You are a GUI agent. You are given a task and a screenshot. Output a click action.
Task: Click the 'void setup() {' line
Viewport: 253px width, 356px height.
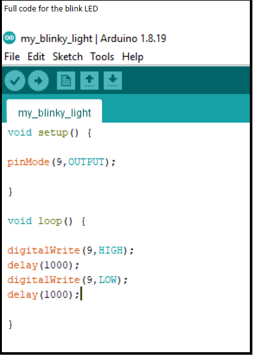pyautogui.click(x=49, y=133)
